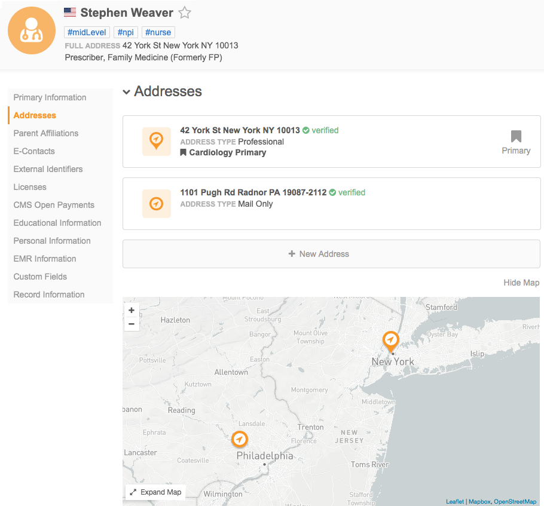Image resolution: width=544 pixels, height=506 pixels.
Task: Click the location icon for 1101 Pugh Rd address
Action: [156, 204]
